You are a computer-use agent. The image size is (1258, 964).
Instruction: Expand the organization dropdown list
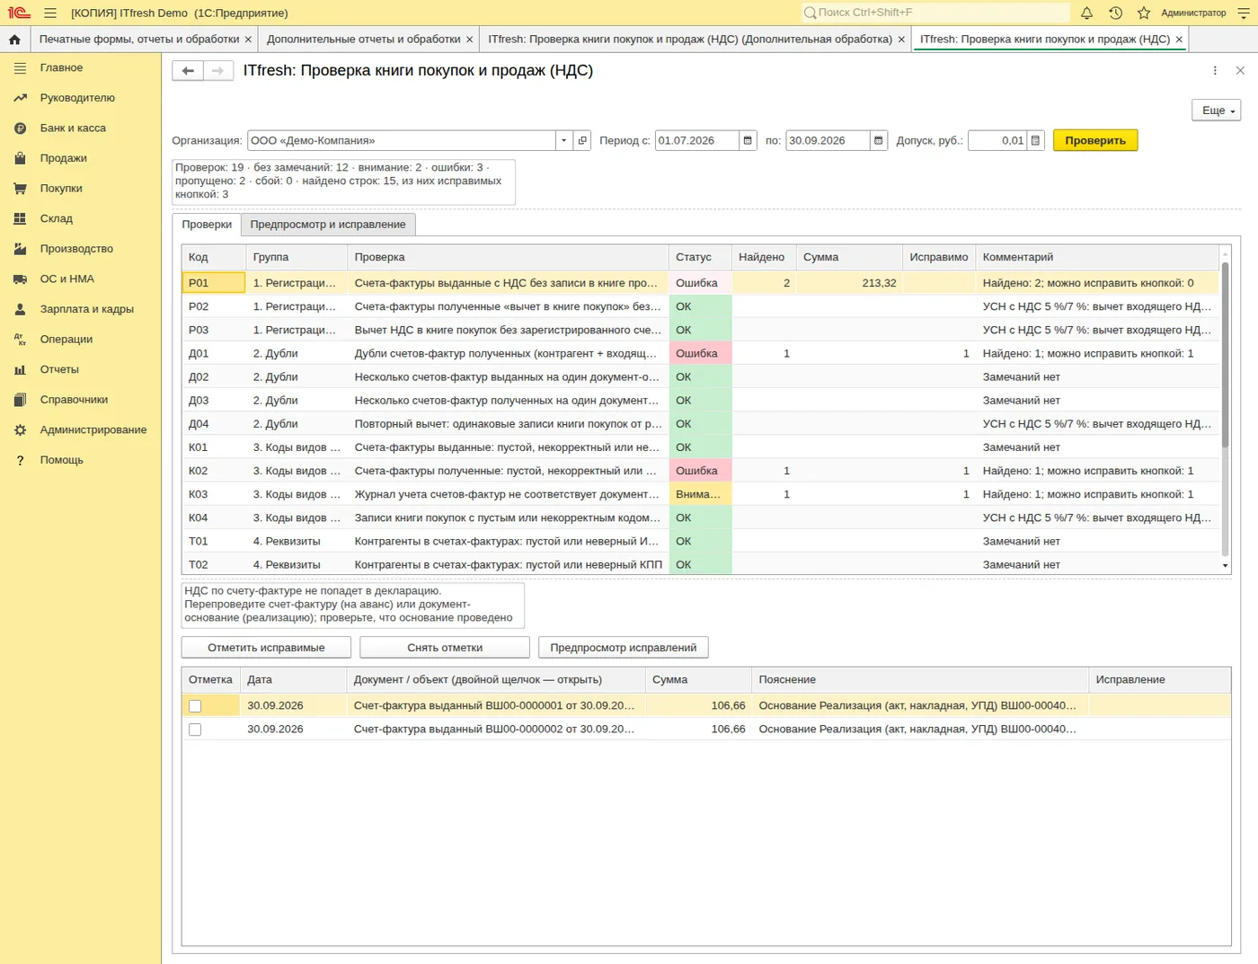tap(563, 140)
